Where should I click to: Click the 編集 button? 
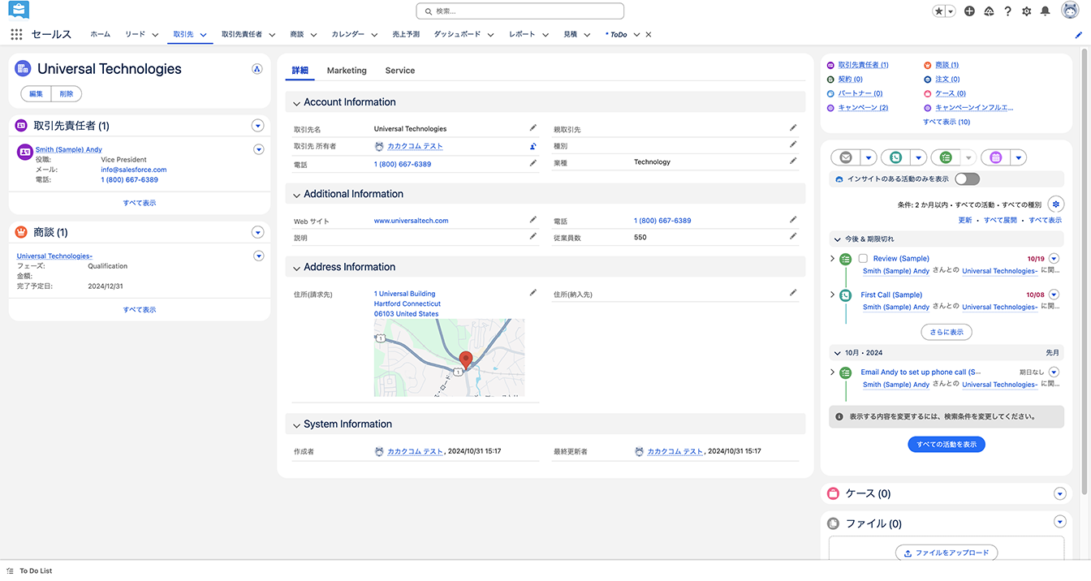36,94
